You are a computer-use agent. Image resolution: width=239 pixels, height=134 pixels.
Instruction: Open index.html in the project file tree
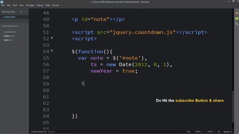[9, 36]
